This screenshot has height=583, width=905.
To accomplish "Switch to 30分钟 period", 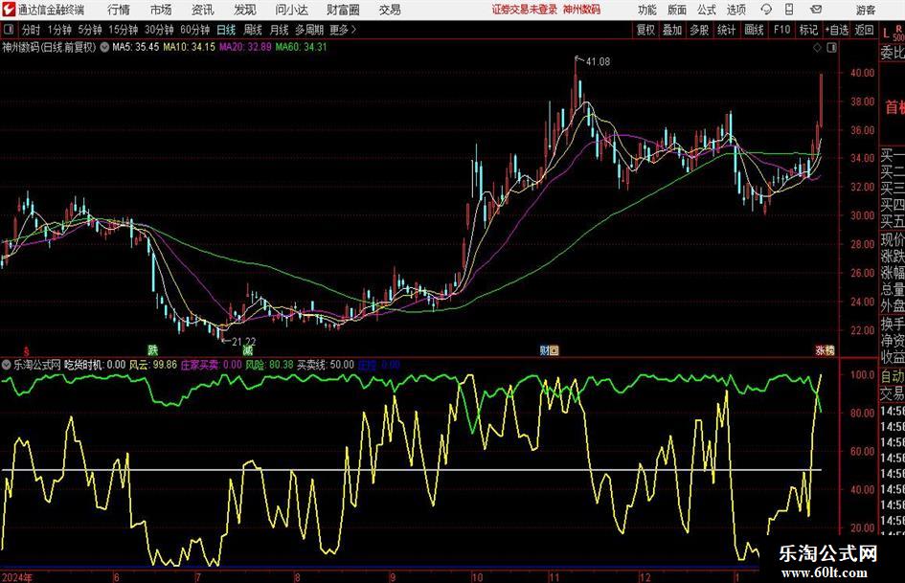I will pos(159,30).
